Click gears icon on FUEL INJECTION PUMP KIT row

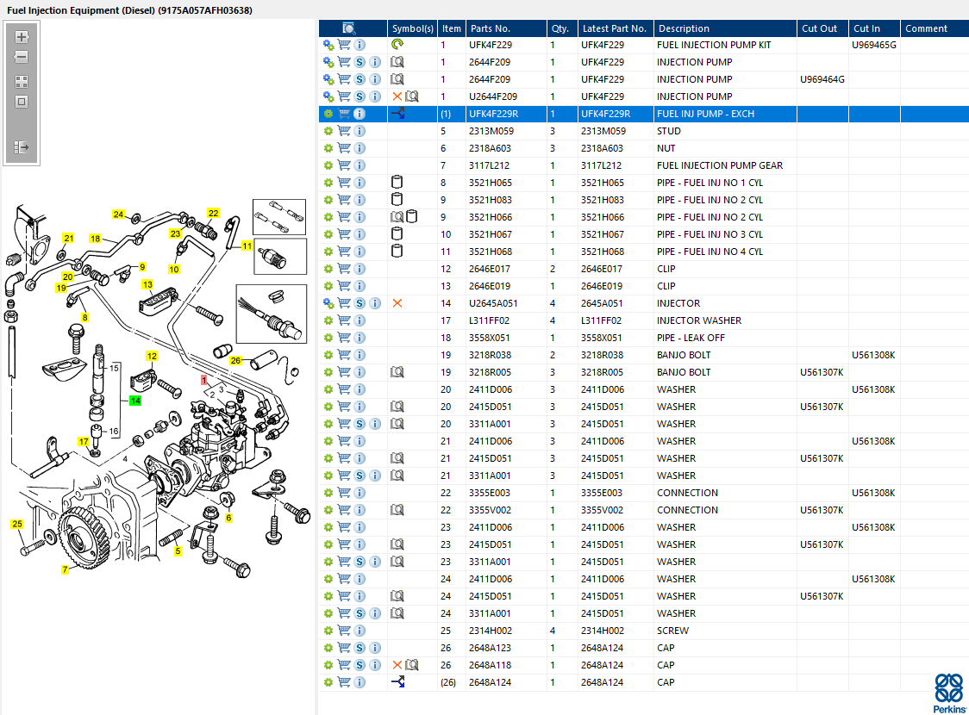328,45
